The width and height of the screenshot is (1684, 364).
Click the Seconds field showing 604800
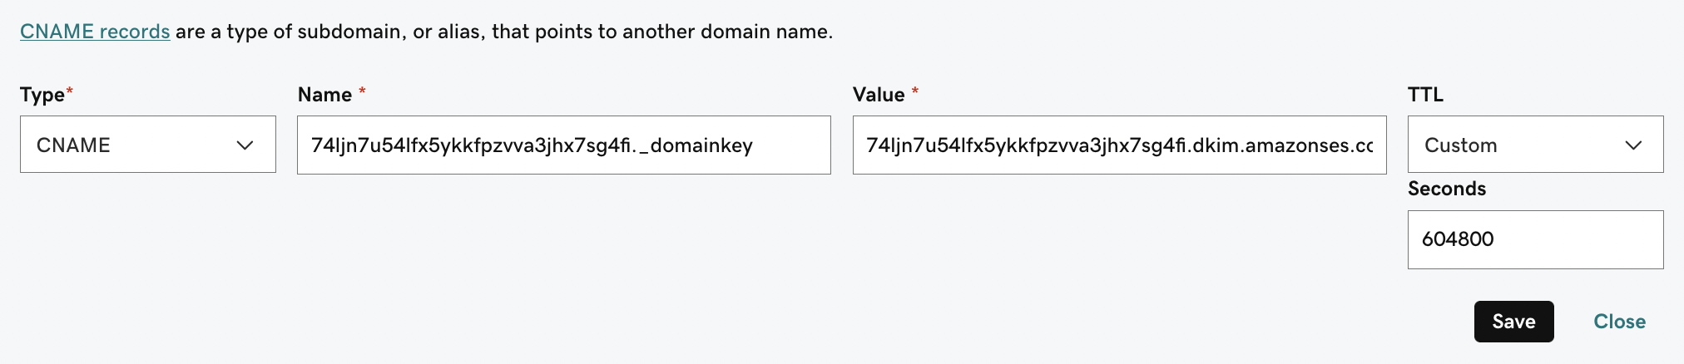tap(1535, 239)
